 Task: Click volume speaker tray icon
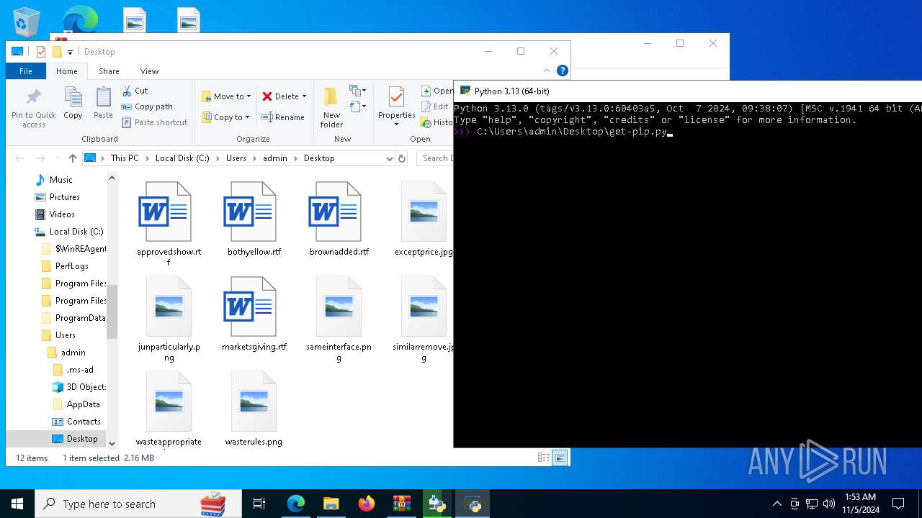[x=829, y=504]
